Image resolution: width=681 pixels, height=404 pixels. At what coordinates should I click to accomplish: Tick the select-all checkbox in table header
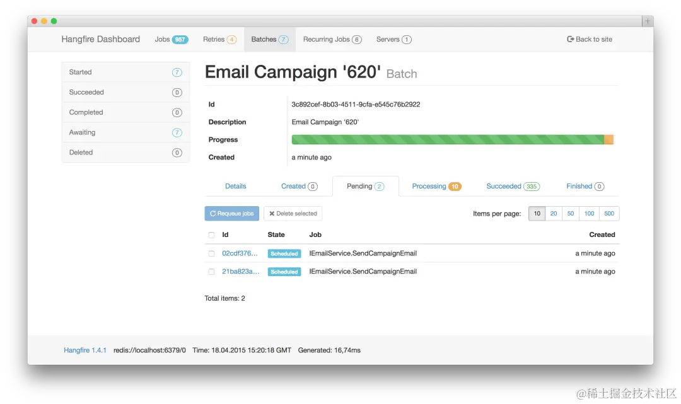(211, 234)
